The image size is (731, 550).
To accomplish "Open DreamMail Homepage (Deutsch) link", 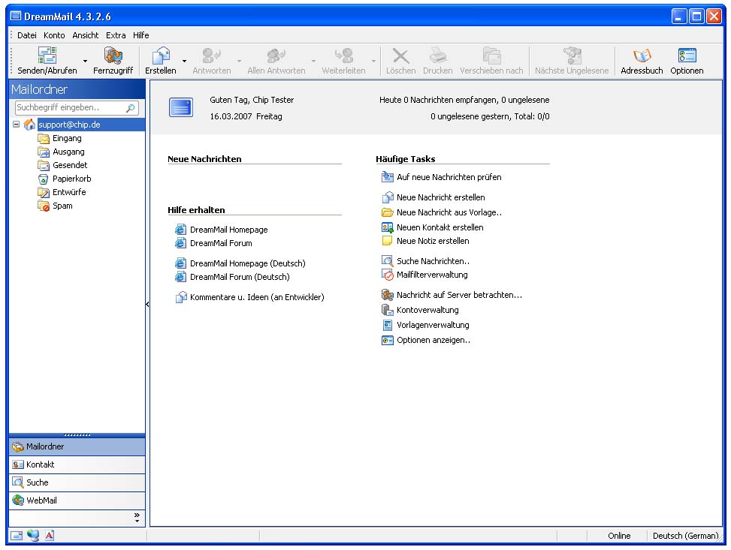I will tap(240, 263).
